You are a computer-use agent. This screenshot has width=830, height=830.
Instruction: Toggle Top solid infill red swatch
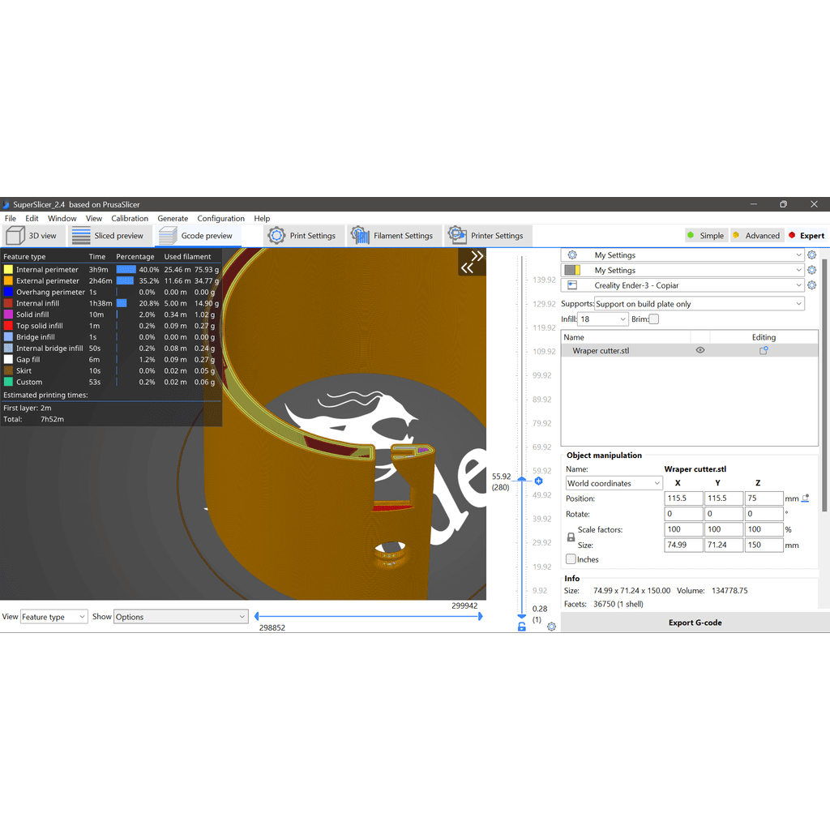[x=8, y=326]
